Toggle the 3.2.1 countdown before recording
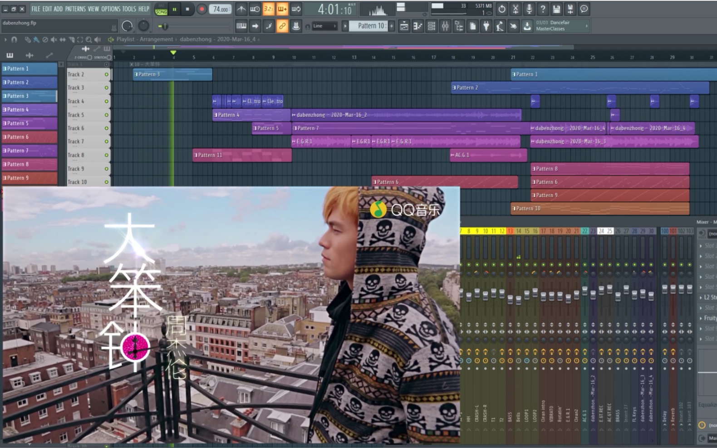717x448 pixels. (269, 9)
